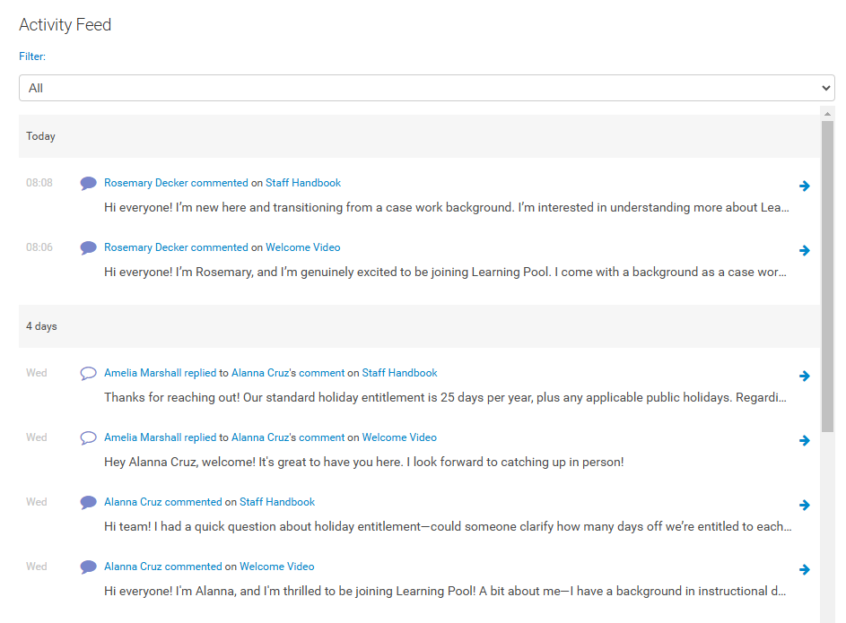Click Alanna's holiday entitlement question text

point(447,526)
